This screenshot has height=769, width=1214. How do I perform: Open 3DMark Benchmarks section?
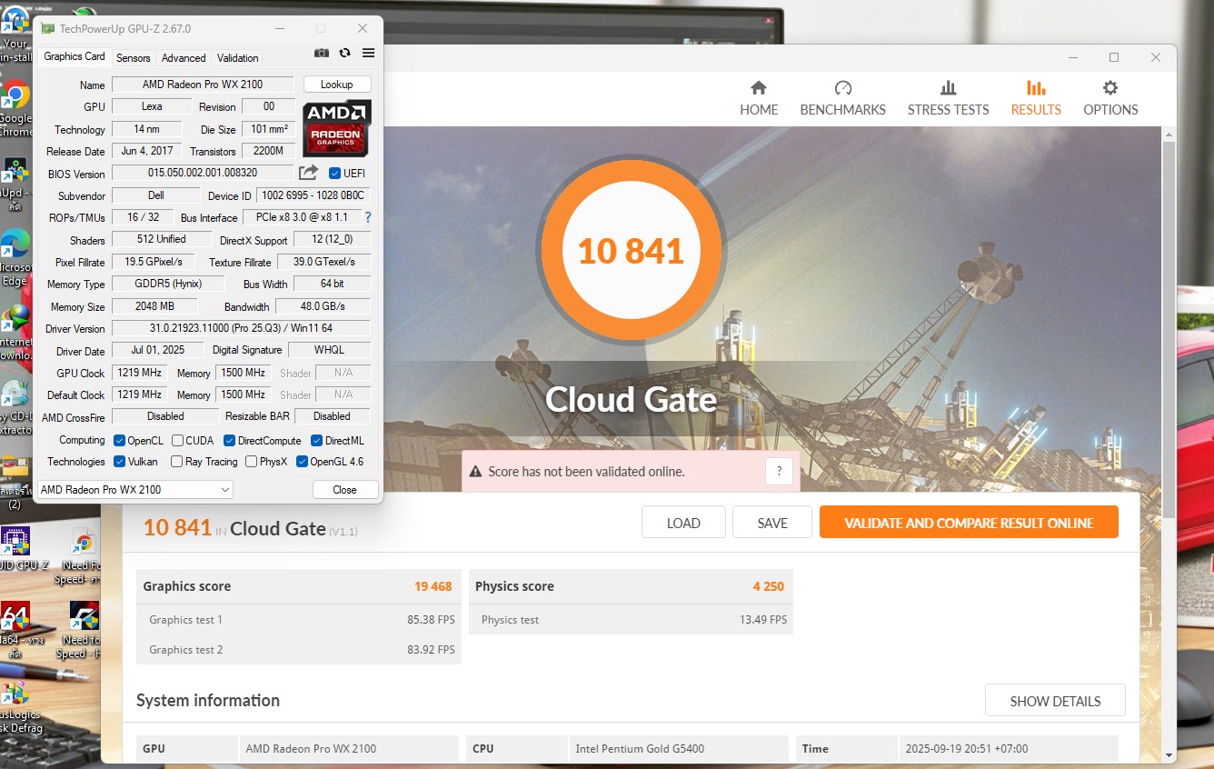842,98
